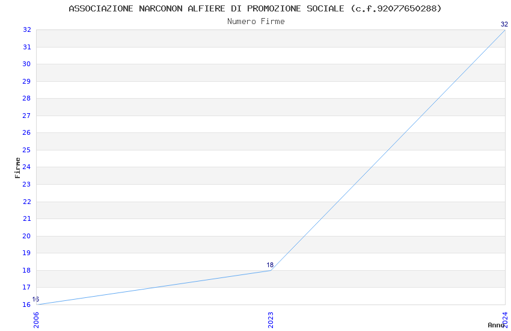The width and height of the screenshot is (511, 331).
Task: Click y-axis tick value 29
Action: tap(26, 81)
